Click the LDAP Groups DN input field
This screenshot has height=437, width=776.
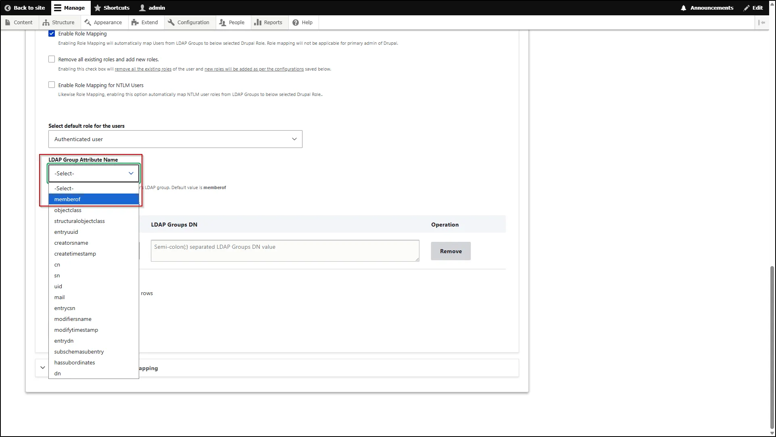tap(285, 250)
